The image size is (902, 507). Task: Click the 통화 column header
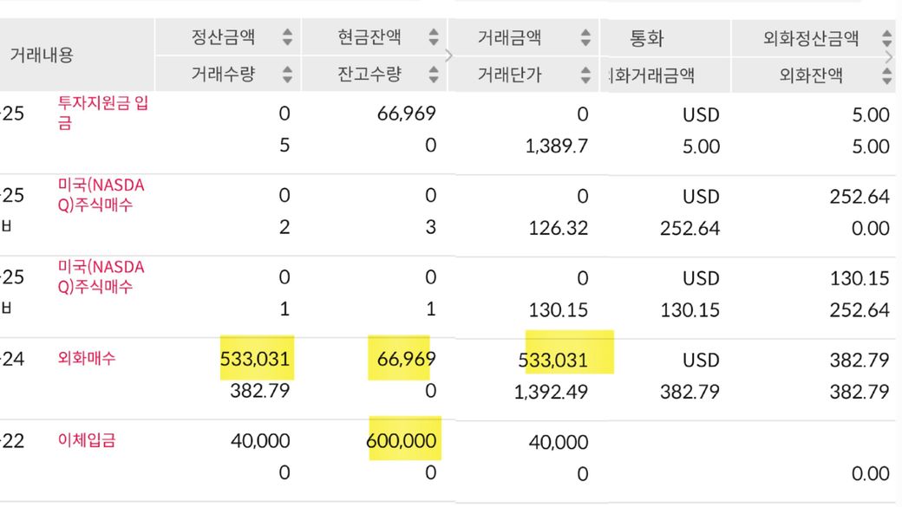[x=646, y=38]
